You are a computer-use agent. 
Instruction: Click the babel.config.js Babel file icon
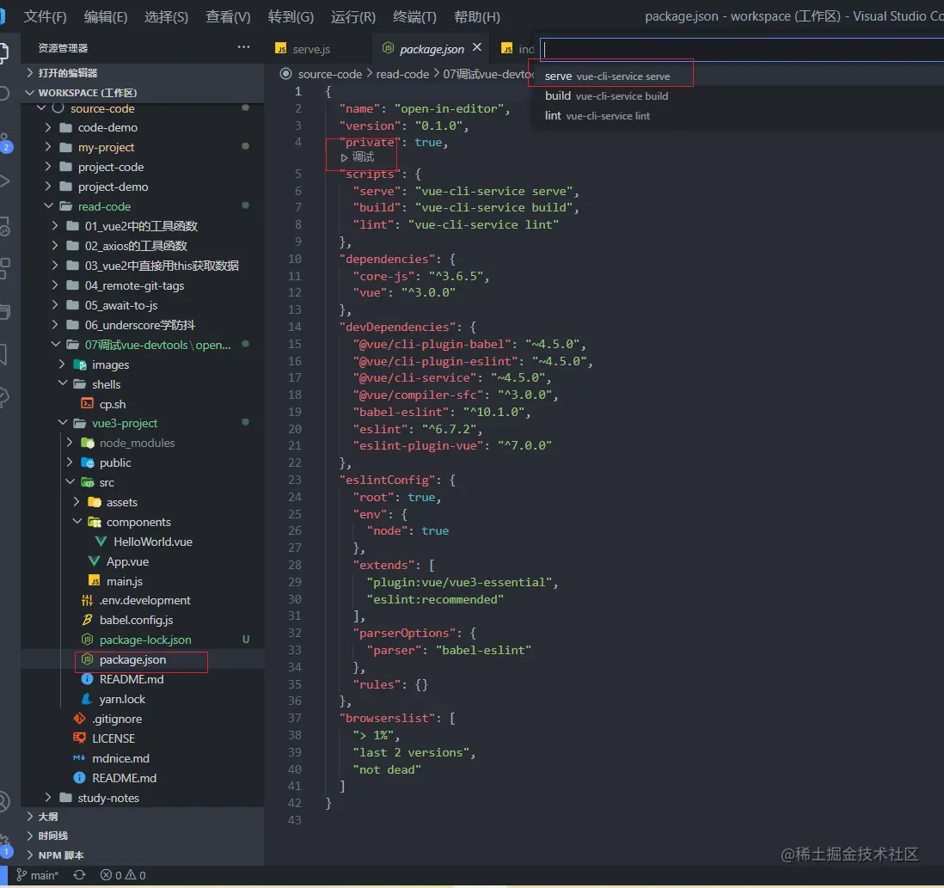coord(87,620)
